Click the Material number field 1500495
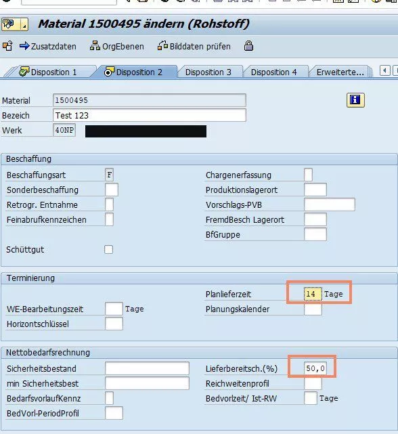The width and height of the screenshot is (398, 434). pyautogui.click(x=149, y=100)
